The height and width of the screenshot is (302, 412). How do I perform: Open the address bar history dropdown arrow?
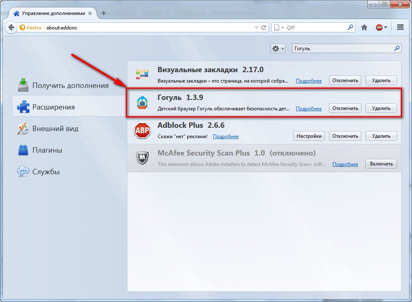tap(256, 27)
